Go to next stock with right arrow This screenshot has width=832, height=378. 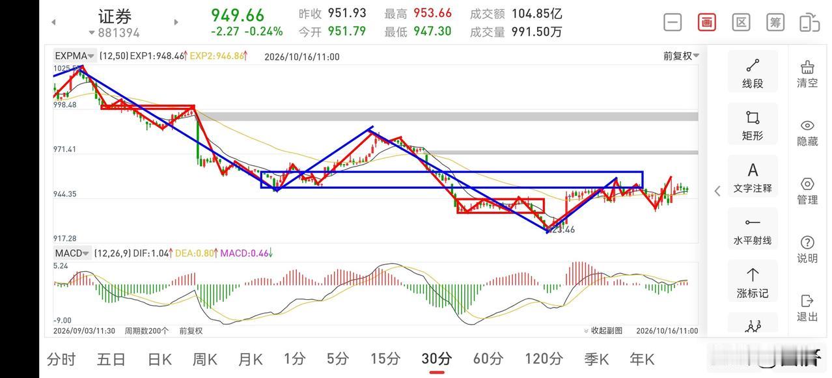(176, 22)
